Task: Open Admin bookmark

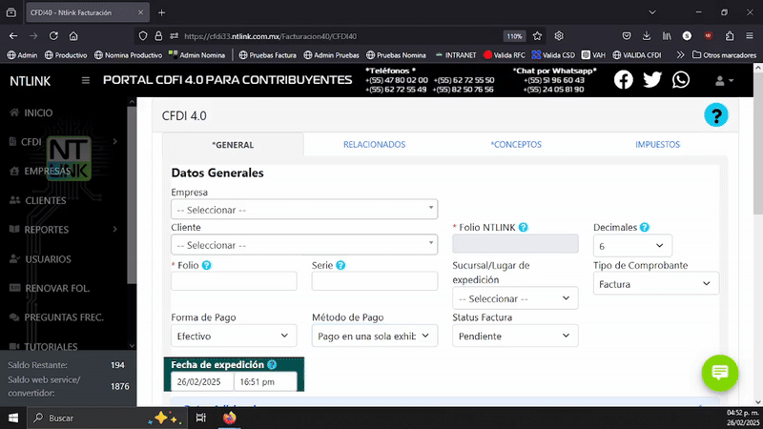Action: point(22,55)
